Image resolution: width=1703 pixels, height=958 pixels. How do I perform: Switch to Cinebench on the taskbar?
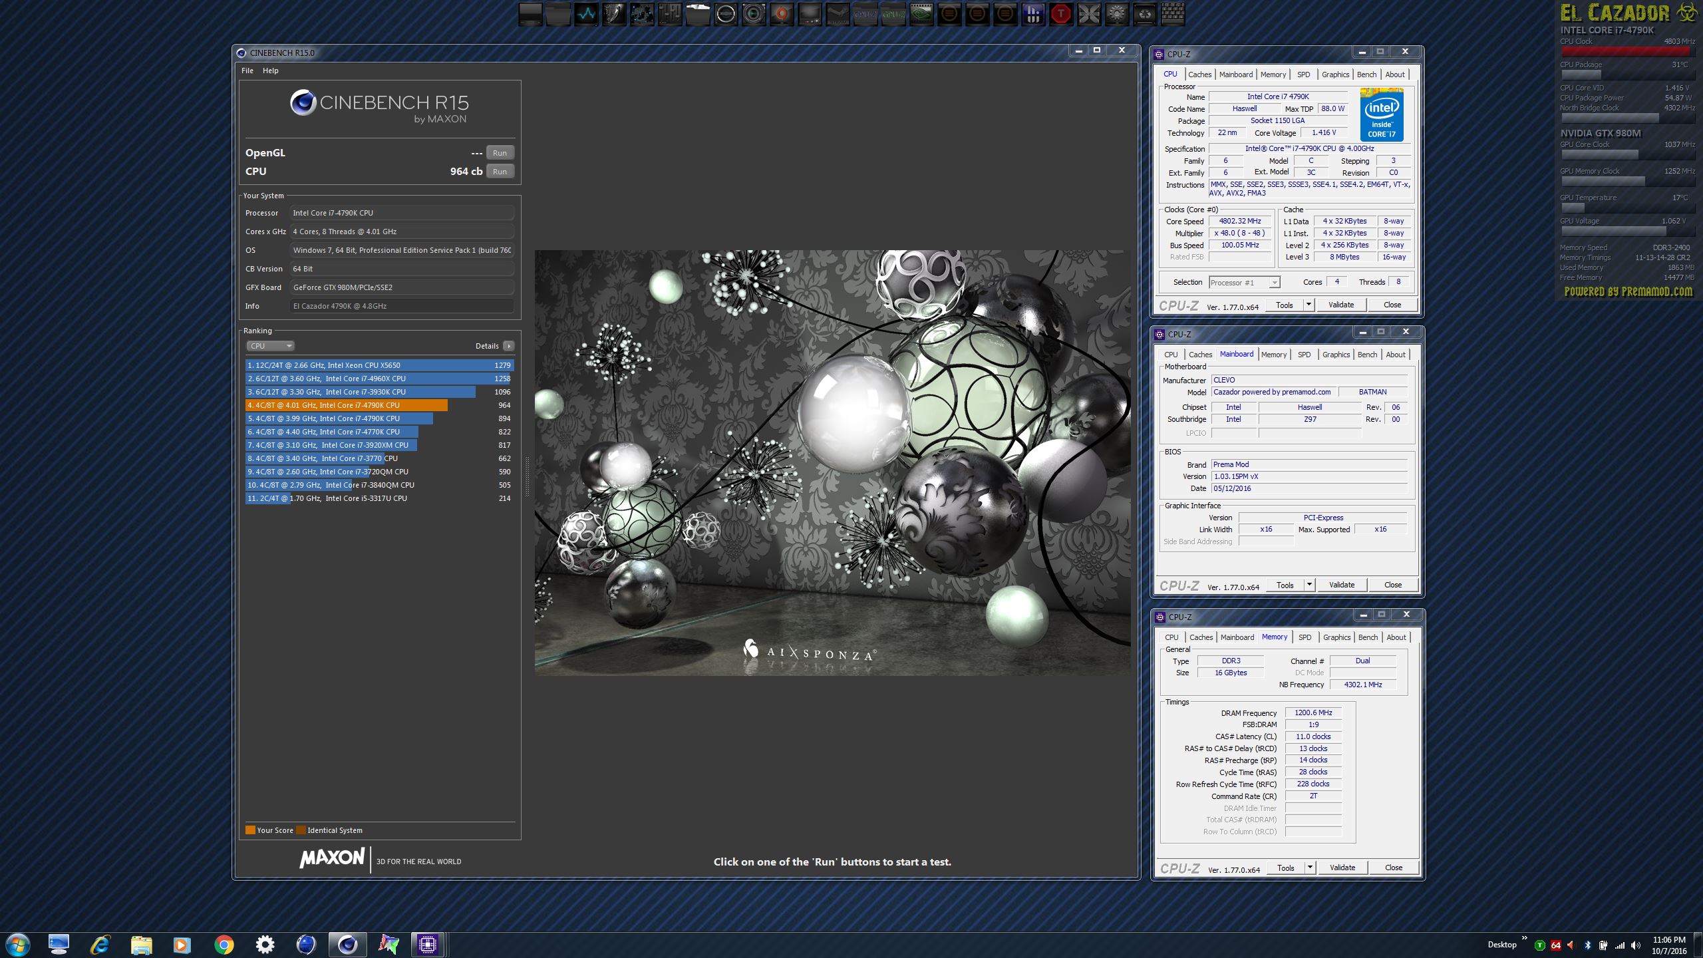tap(348, 945)
